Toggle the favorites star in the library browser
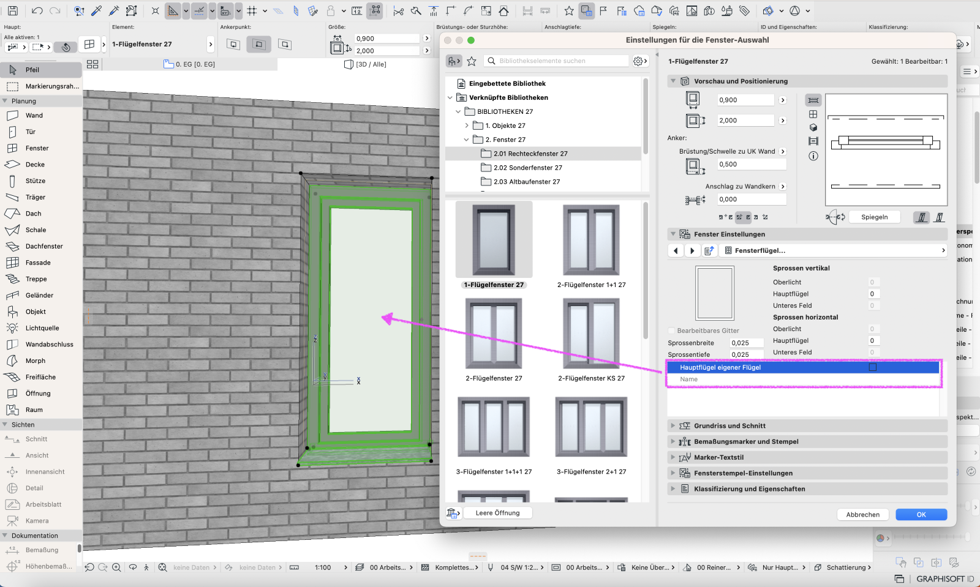 [x=472, y=61]
